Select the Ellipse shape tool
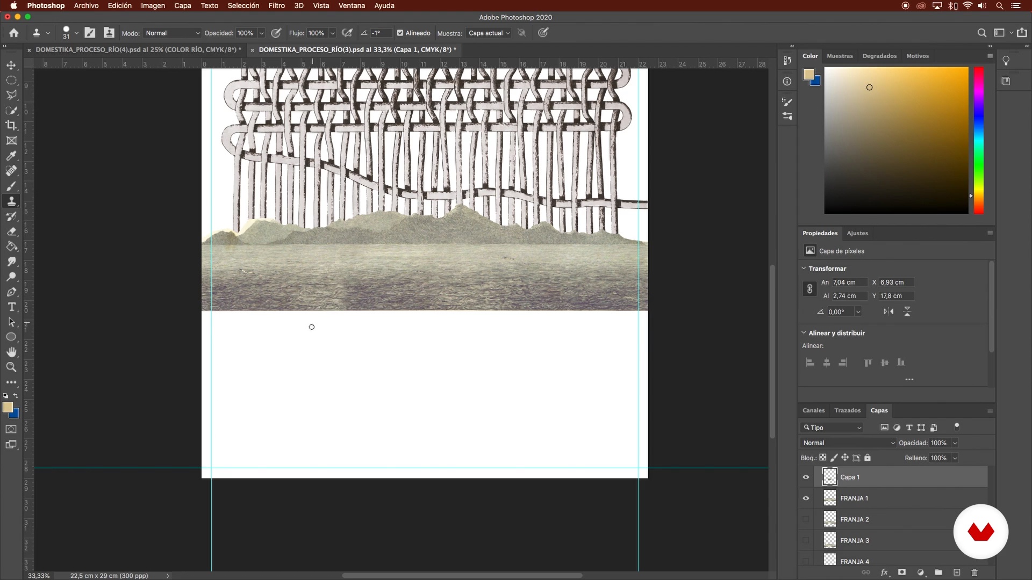Screen dimensions: 1032x580 tap(11, 337)
